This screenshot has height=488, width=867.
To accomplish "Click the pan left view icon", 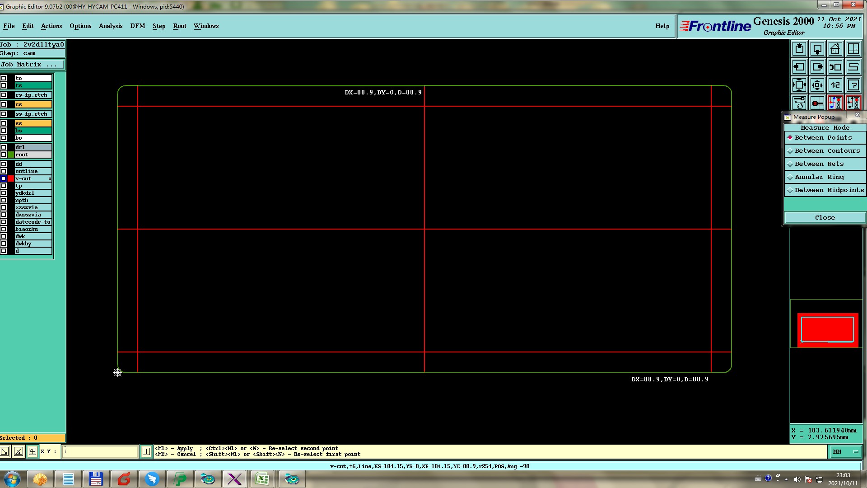I will pyautogui.click(x=799, y=67).
